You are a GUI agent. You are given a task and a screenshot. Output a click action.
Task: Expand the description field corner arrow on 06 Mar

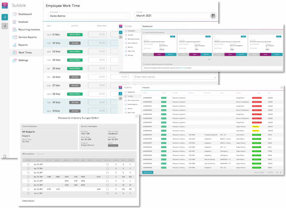tap(215, 77)
